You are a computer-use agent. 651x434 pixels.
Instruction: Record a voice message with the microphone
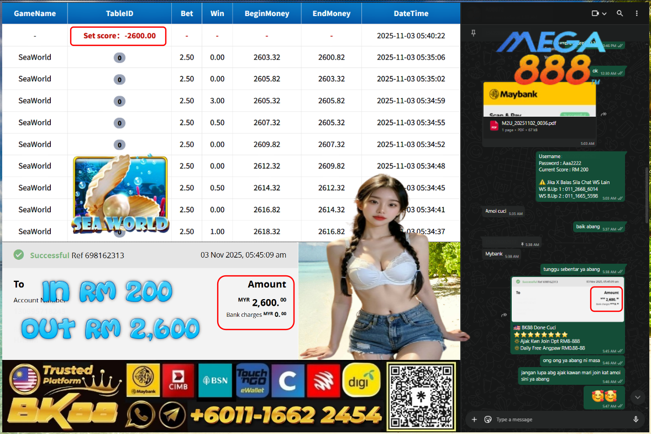(x=636, y=420)
